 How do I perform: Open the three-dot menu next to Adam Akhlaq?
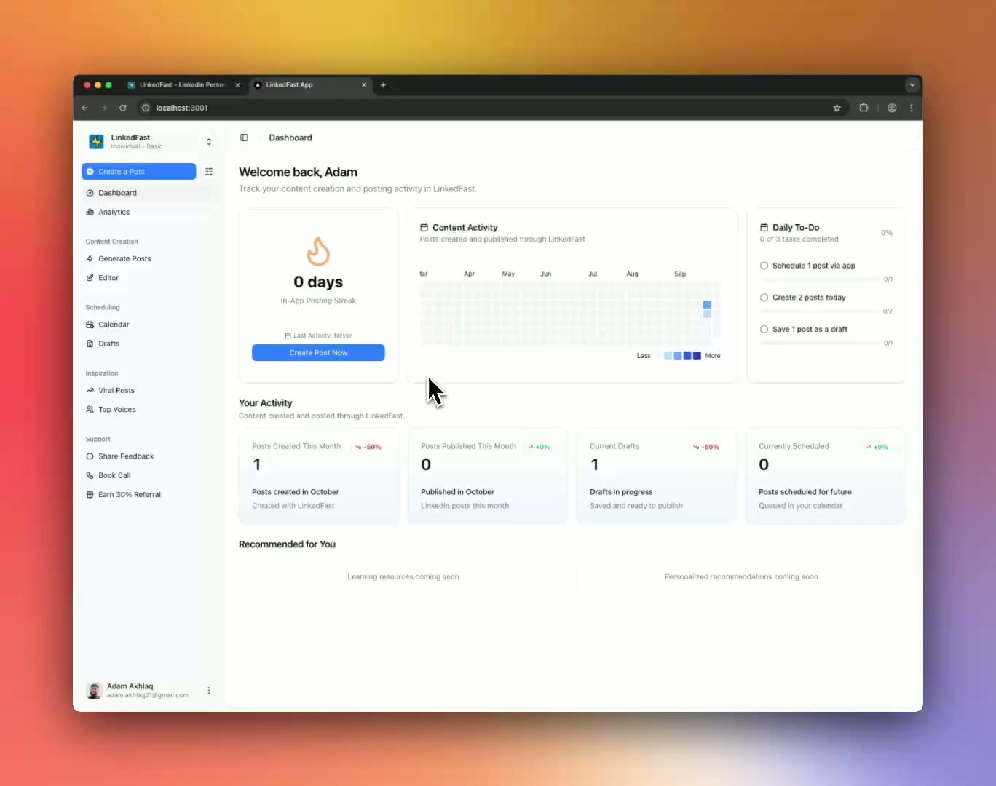(209, 690)
